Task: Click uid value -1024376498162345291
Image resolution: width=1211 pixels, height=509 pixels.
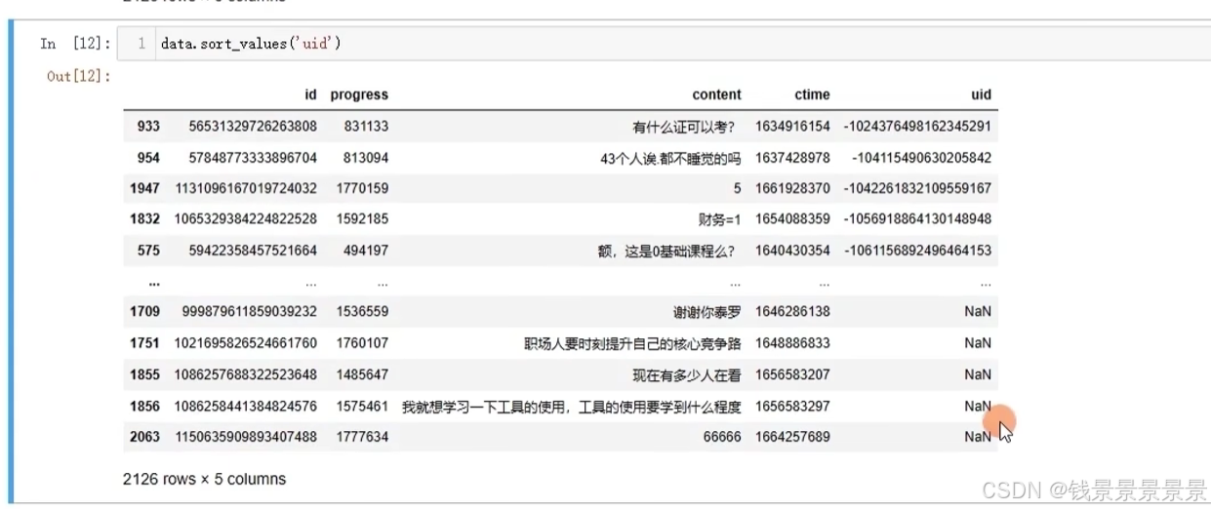Action: pos(918,127)
